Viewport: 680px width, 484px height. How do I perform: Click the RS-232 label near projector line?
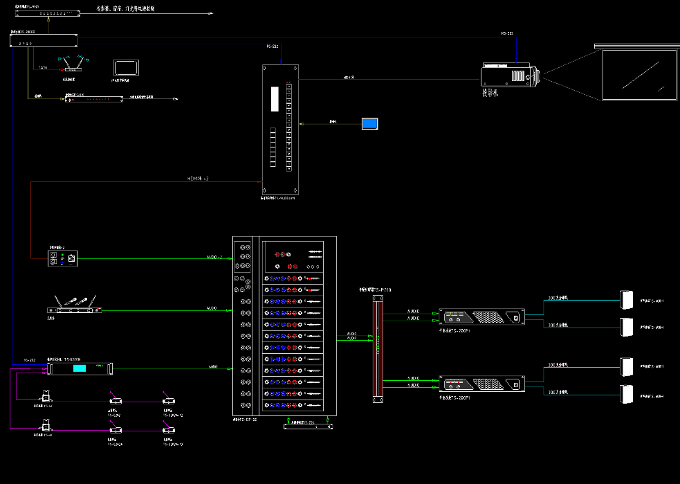coord(507,33)
